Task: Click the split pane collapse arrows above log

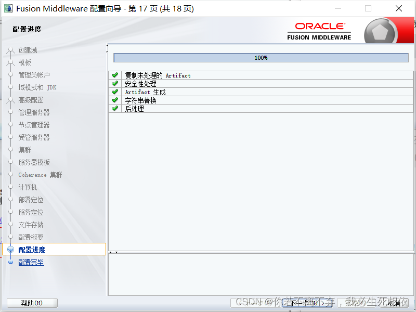Action: pyautogui.click(x=113, y=252)
